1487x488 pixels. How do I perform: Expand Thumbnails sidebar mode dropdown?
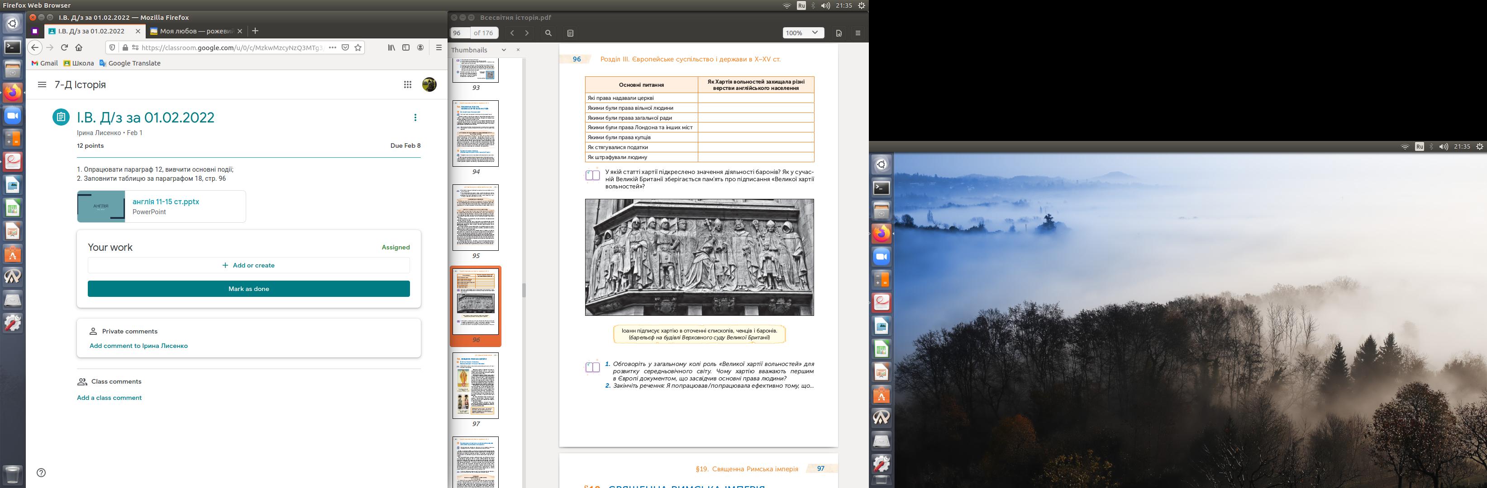503,50
